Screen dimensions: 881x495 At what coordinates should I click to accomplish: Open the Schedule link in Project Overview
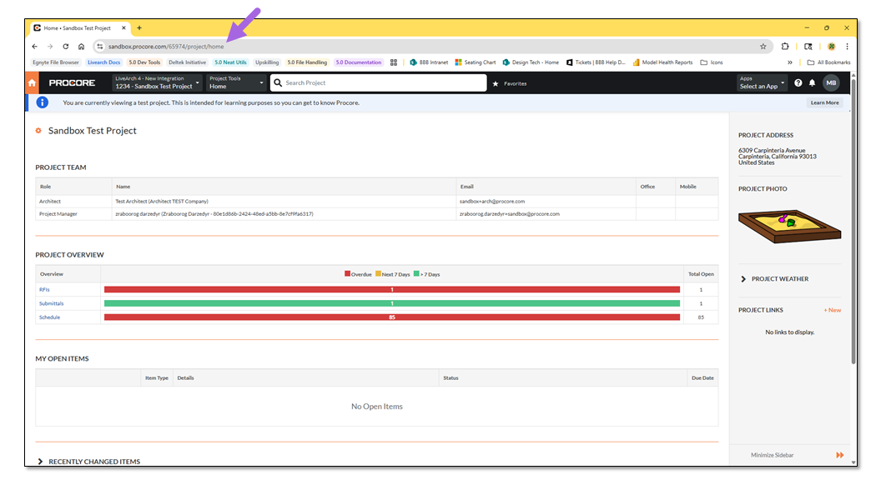coord(49,317)
